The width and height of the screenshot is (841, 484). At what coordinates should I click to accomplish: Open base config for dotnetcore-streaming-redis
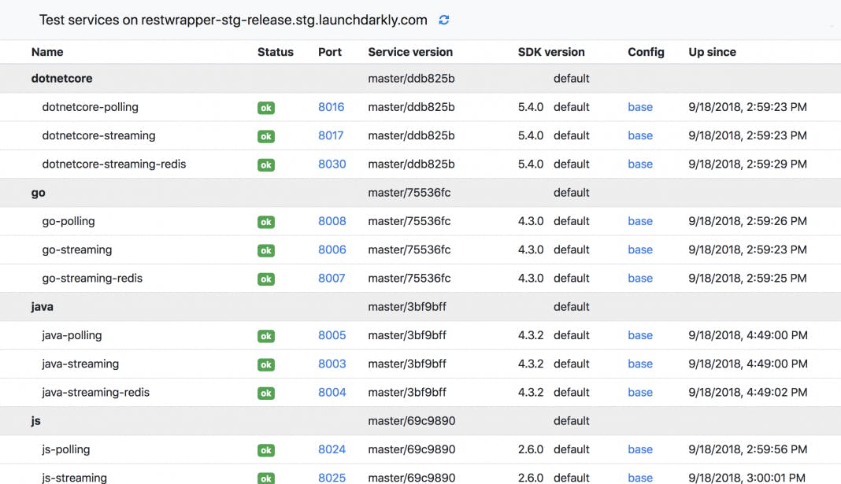click(x=640, y=164)
